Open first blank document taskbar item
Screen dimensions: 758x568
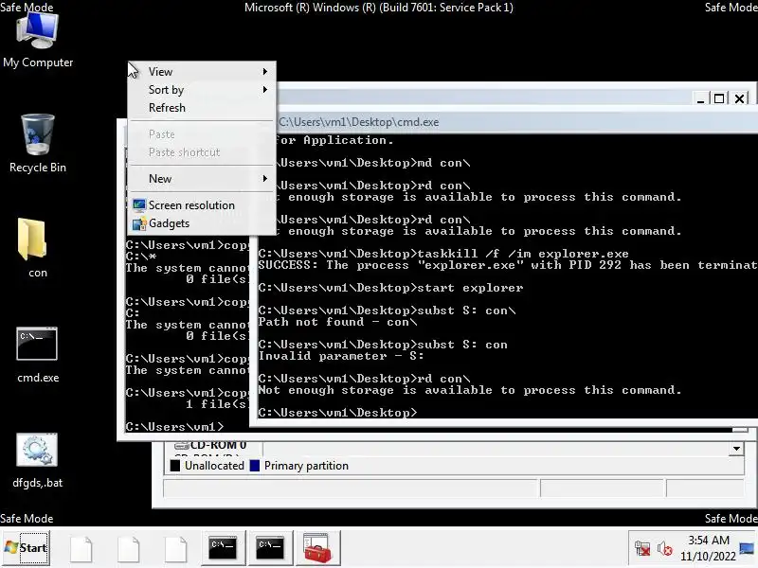(x=81, y=548)
